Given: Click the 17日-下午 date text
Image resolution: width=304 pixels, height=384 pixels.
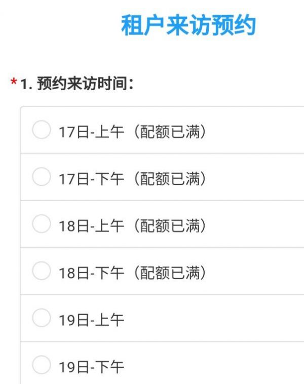Looking at the screenshot, I should [91, 179].
